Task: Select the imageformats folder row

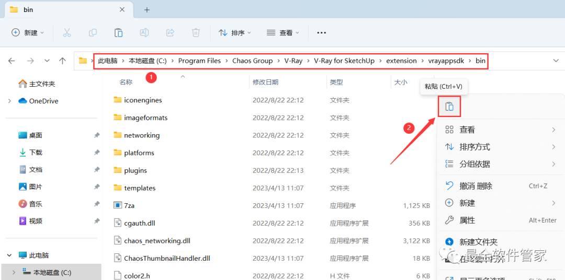Action: pyautogui.click(x=270, y=118)
